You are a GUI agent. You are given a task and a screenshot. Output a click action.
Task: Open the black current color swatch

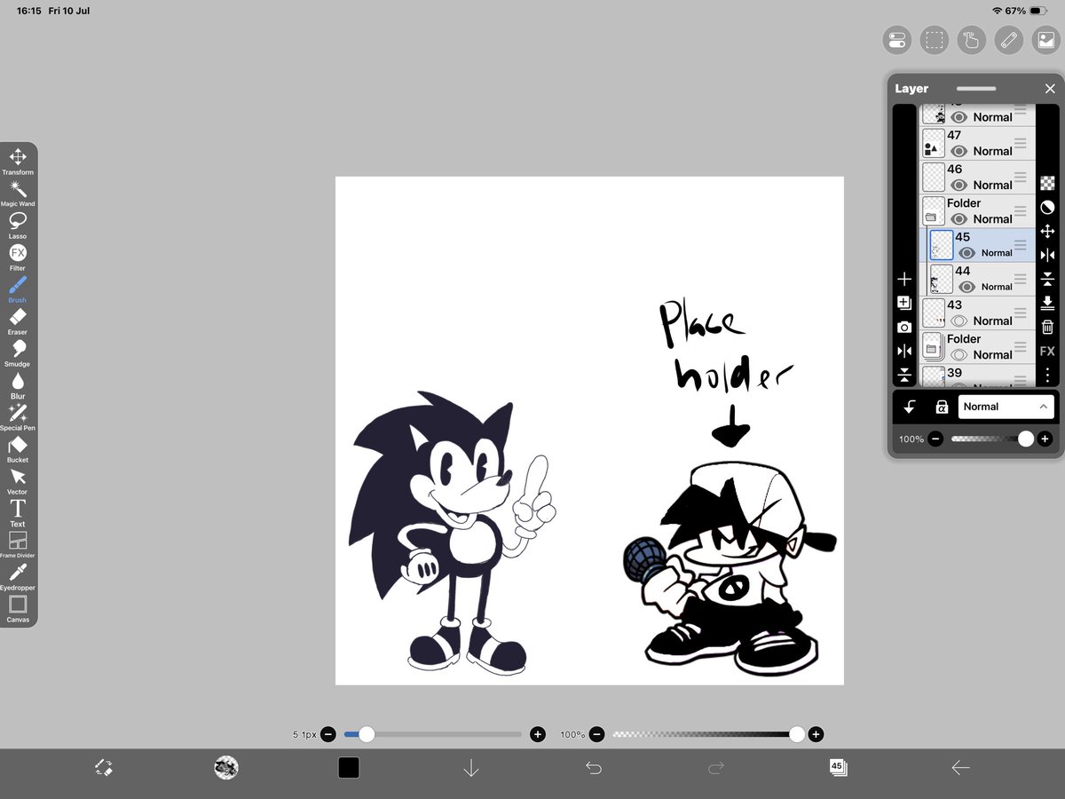349,768
